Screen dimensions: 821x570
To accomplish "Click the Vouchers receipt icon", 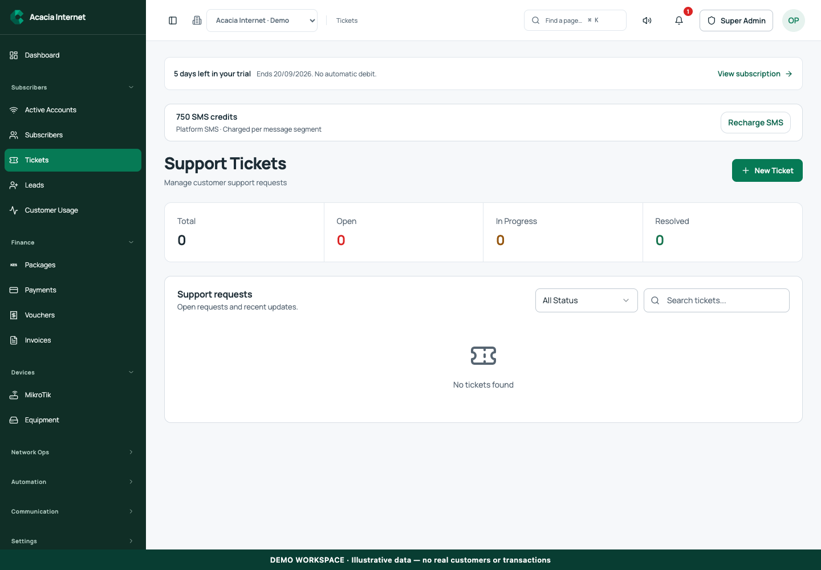I will pos(14,315).
